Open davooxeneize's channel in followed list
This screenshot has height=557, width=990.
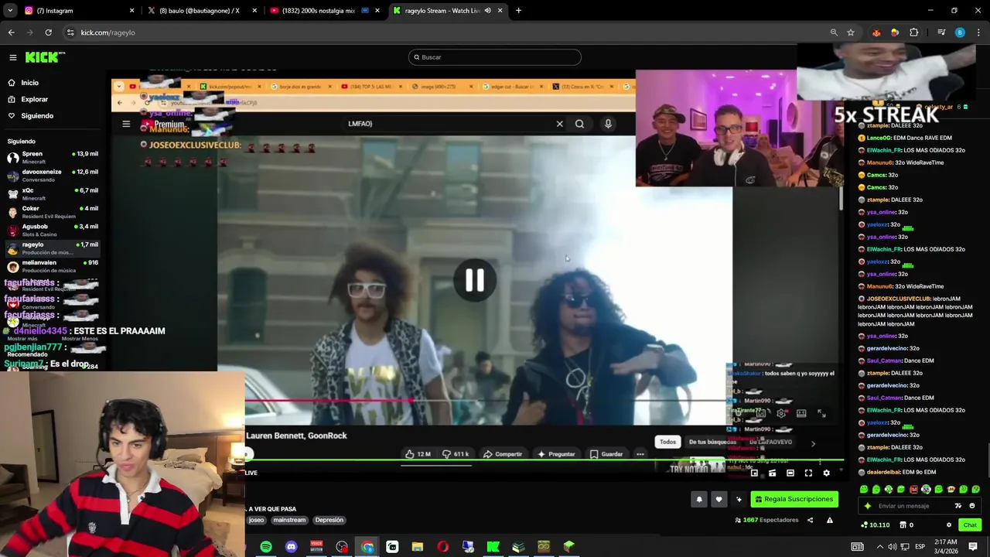53,176
